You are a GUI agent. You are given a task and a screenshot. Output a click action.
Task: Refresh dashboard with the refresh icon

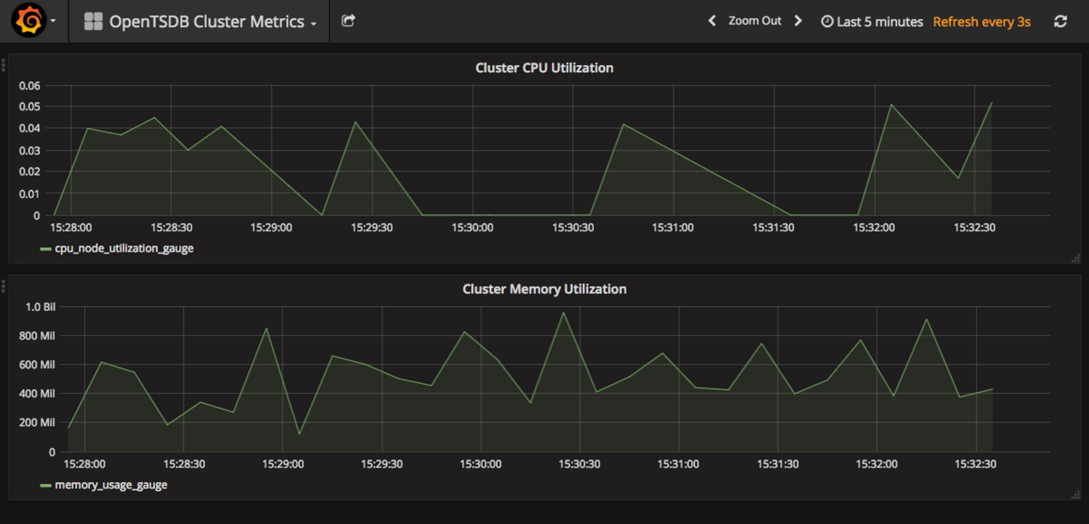(x=1060, y=22)
